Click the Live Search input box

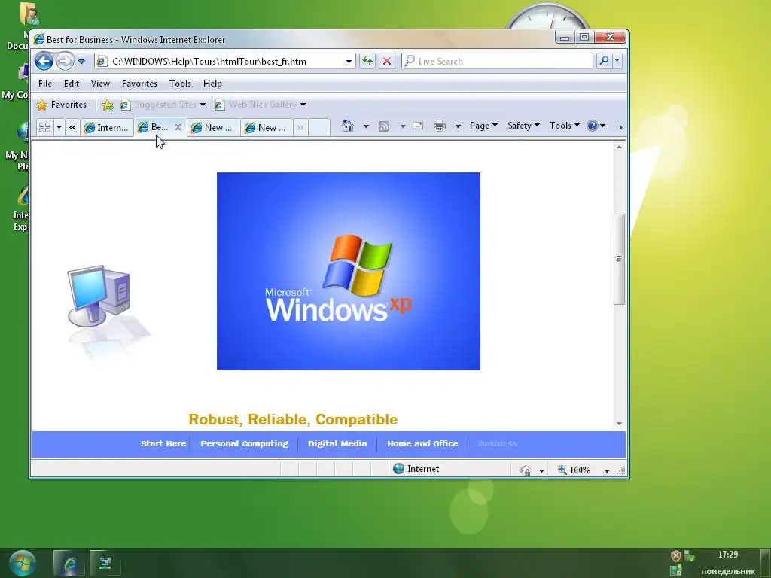(497, 62)
